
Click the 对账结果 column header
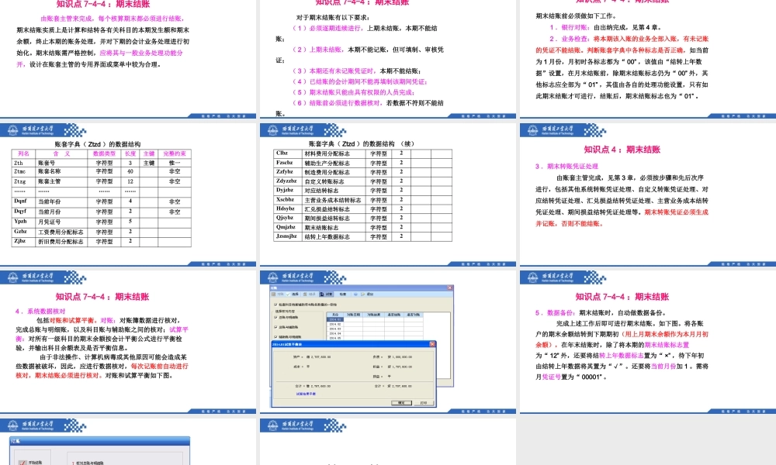pyautogui.click(x=372, y=315)
